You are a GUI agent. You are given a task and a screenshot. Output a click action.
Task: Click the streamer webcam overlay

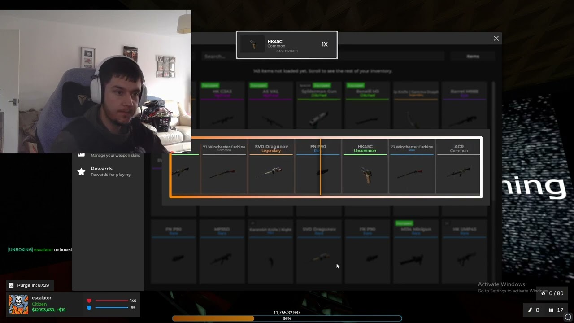(x=96, y=82)
